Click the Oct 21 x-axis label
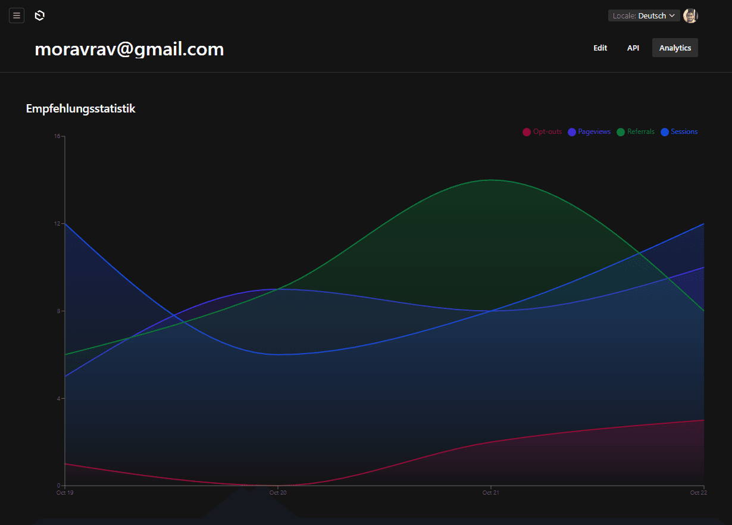 point(490,493)
